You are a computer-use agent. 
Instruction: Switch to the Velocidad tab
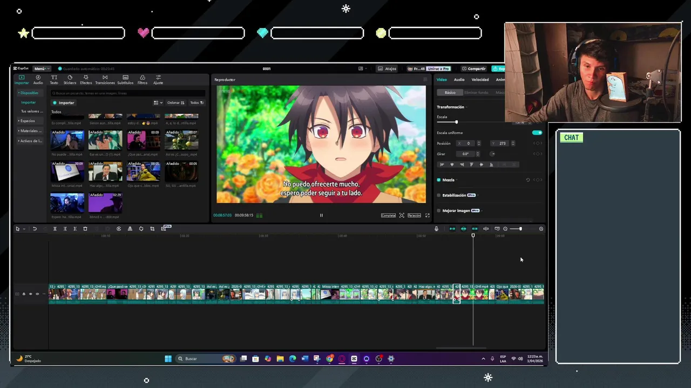(x=480, y=80)
